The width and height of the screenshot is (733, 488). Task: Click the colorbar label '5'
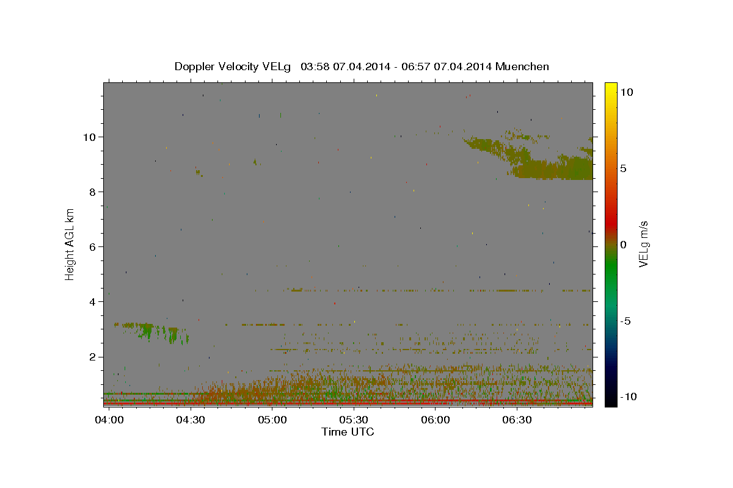point(622,168)
